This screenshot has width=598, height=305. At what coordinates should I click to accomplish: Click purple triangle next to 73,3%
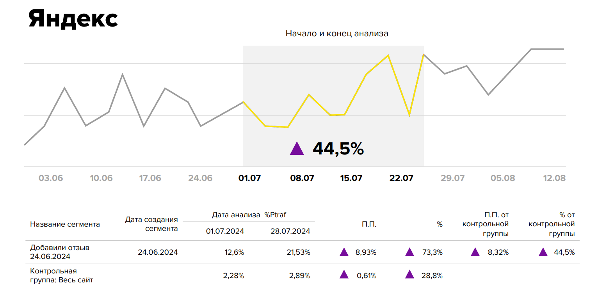(409, 252)
